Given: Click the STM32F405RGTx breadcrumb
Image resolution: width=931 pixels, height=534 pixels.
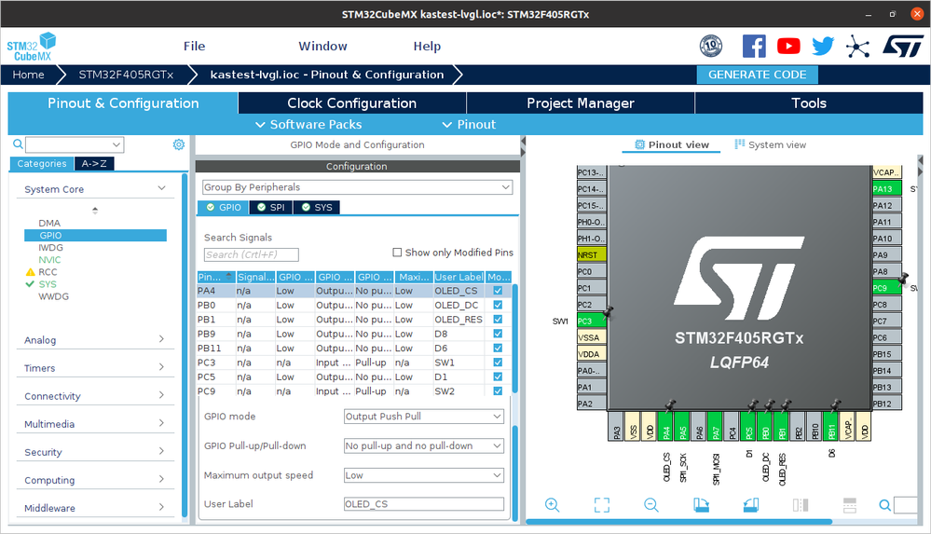Looking at the screenshot, I should pos(126,75).
